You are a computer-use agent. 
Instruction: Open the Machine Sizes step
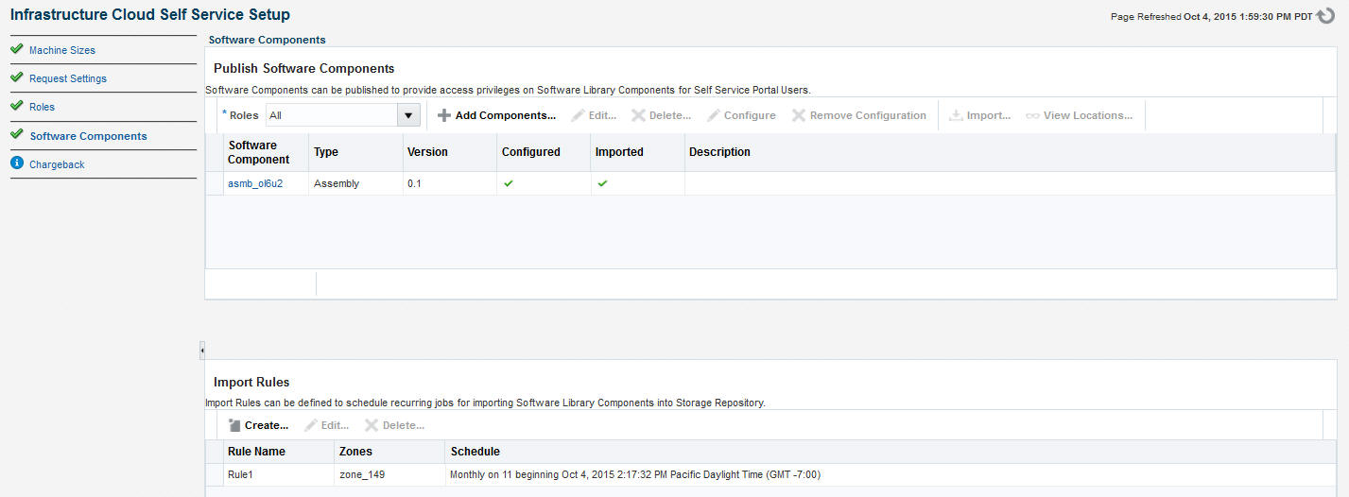pos(62,50)
